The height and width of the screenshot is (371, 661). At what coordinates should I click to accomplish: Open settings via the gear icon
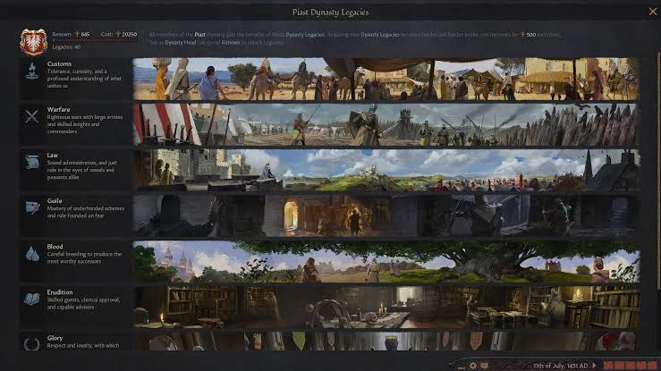[x=473, y=366]
